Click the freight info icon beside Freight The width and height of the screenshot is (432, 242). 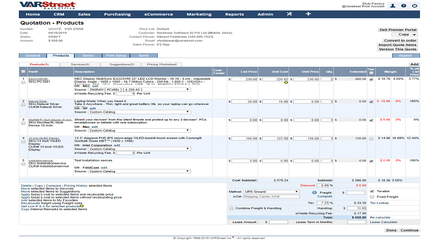314,193
